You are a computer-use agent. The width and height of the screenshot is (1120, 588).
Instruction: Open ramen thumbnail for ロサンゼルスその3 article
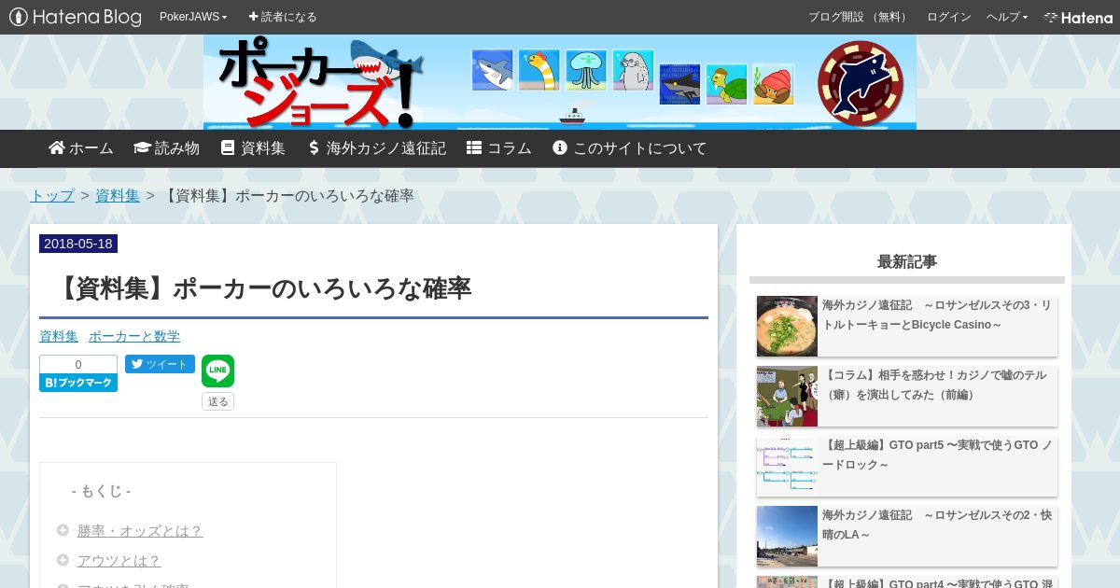pyautogui.click(x=787, y=326)
